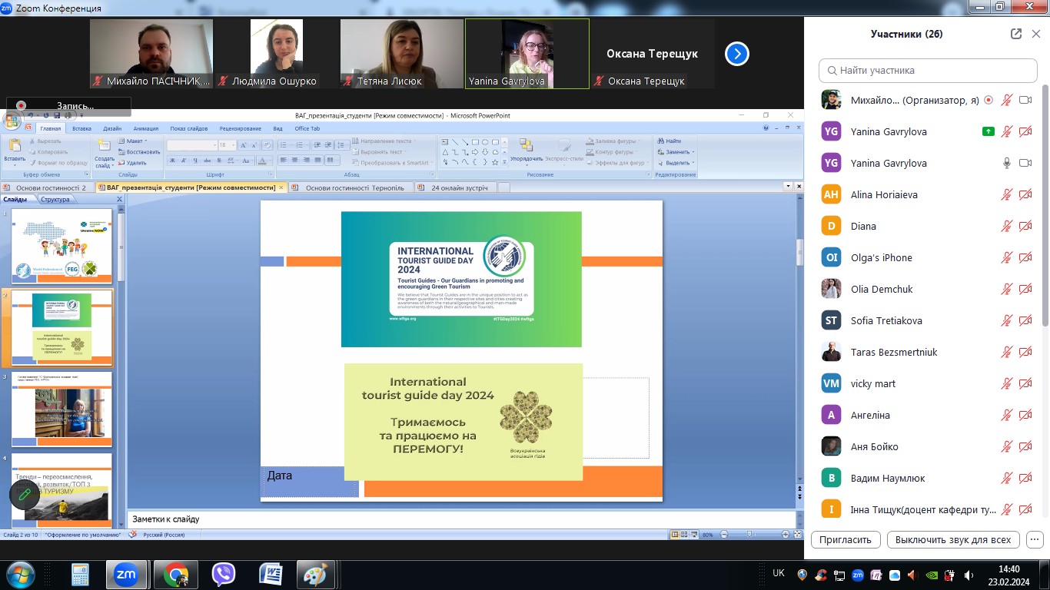Click the Найти участника search field
The image size is (1050, 590).
point(928,71)
